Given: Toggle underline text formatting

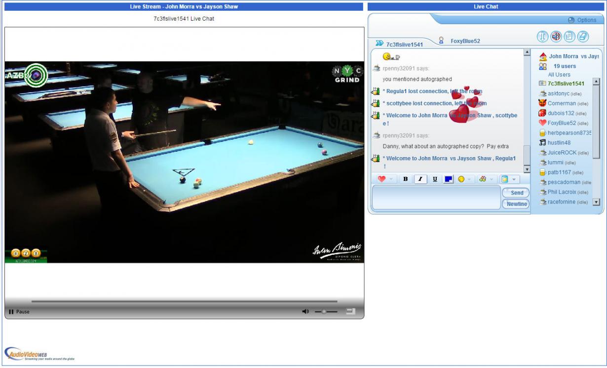Looking at the screenshot, I should (x=435, y=179).
